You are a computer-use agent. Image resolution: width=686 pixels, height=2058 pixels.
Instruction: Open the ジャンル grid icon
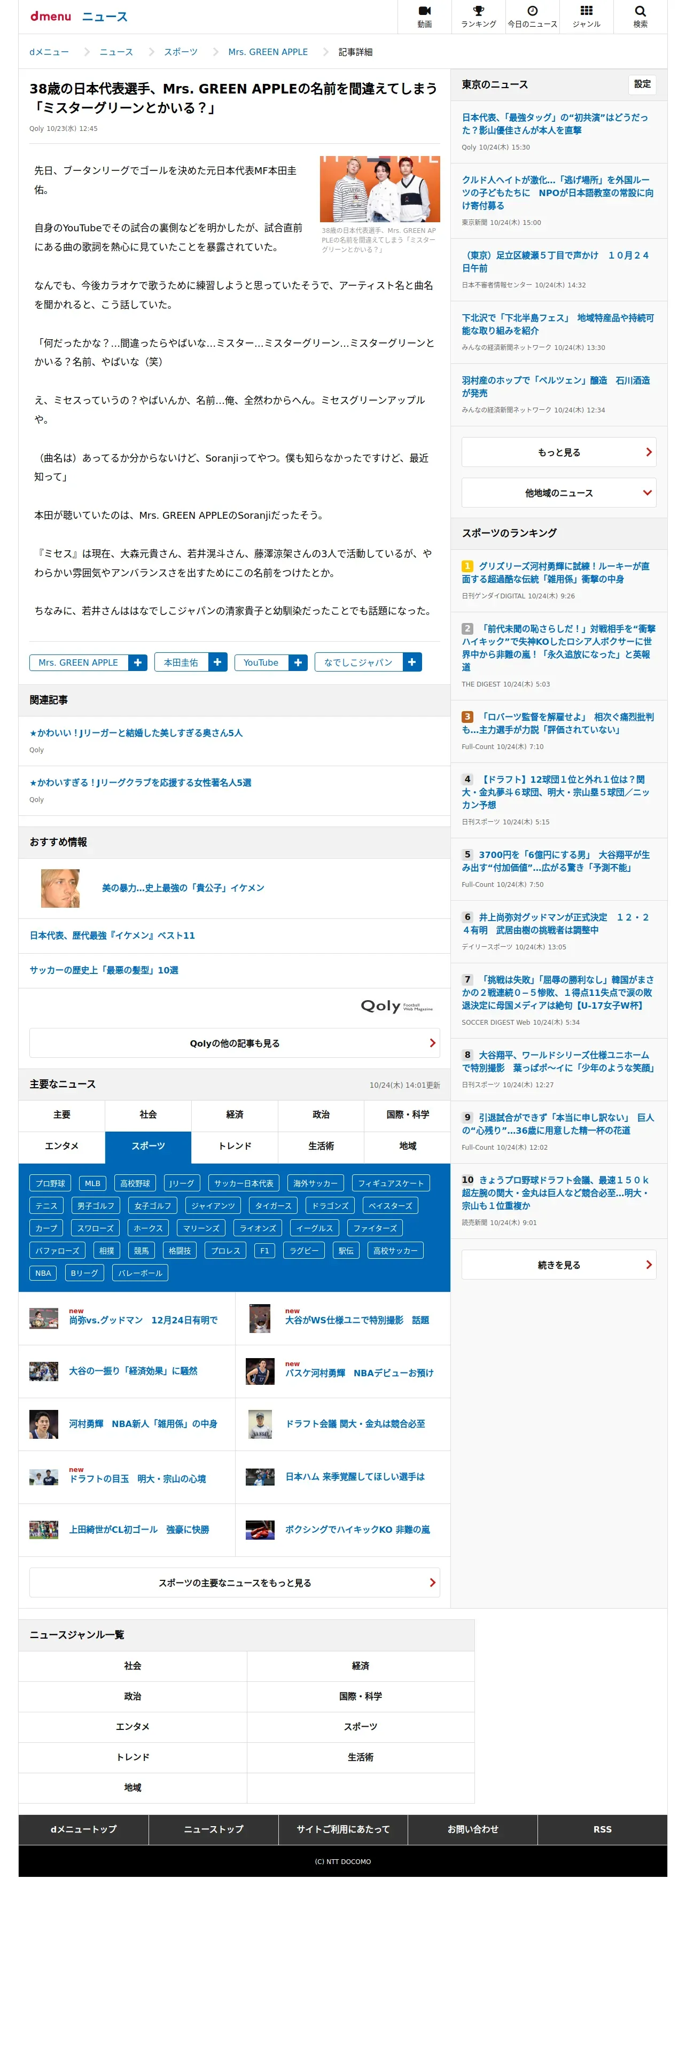[x=586, y=16]
